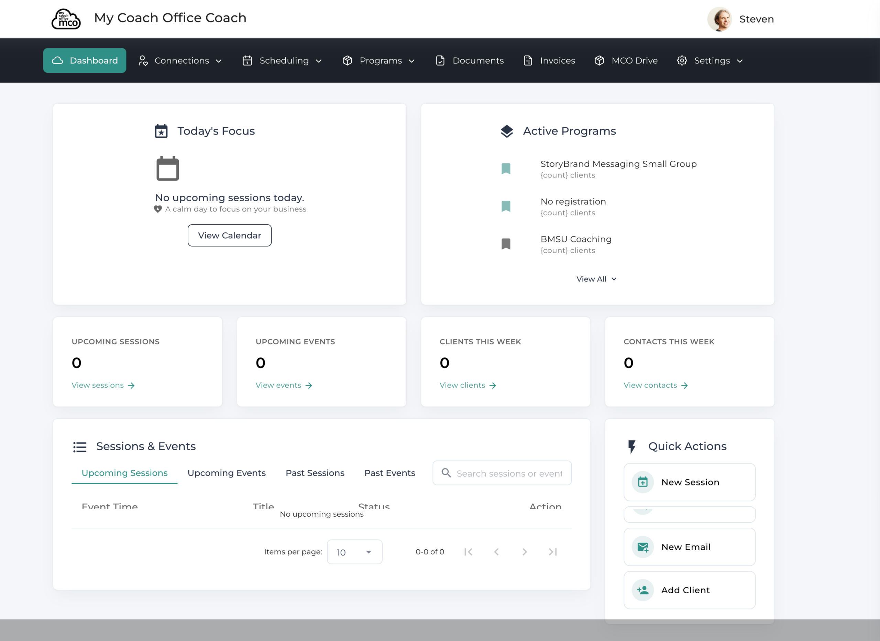Image resolution: width=880 pixels, height=641 pixels.
Task: Go to the Dashboard tab
Action: tap(85, 60)
